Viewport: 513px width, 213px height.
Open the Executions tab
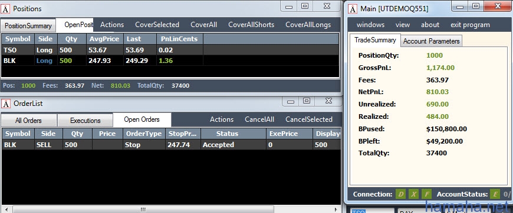[85, 121]
